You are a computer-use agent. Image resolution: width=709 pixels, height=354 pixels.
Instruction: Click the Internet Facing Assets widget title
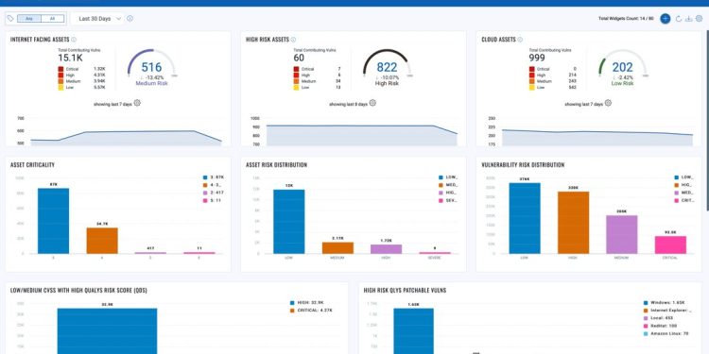(x=40, y=40)
